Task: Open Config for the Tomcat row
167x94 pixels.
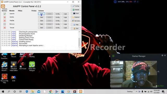Action: point(57,28)
